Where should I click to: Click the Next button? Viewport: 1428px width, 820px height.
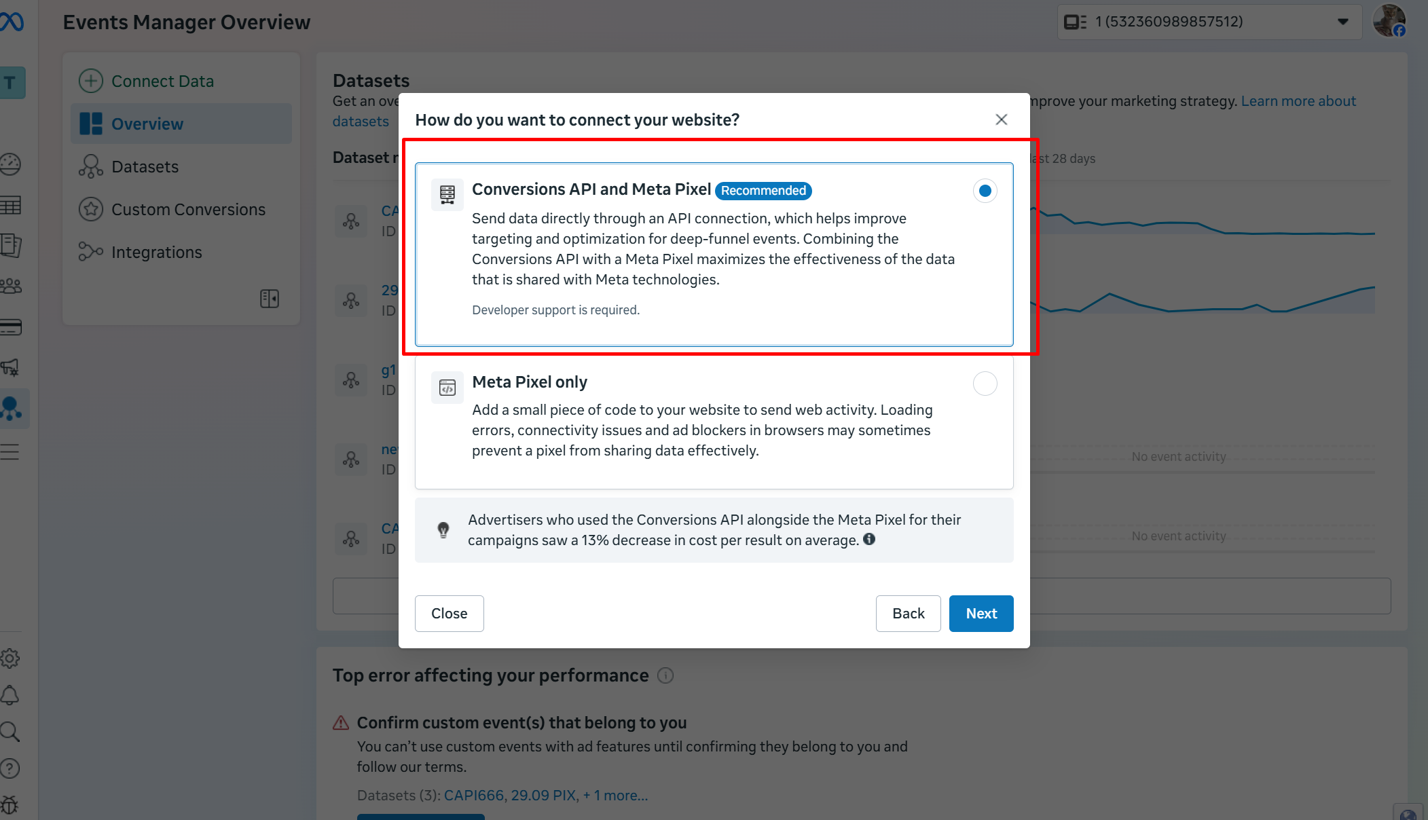(981, 614)
